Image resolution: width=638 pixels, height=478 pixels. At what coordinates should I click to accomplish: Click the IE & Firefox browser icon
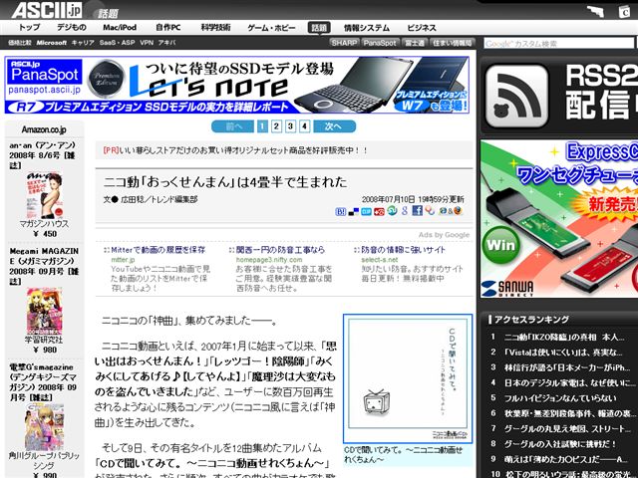[x=451, y=210]
